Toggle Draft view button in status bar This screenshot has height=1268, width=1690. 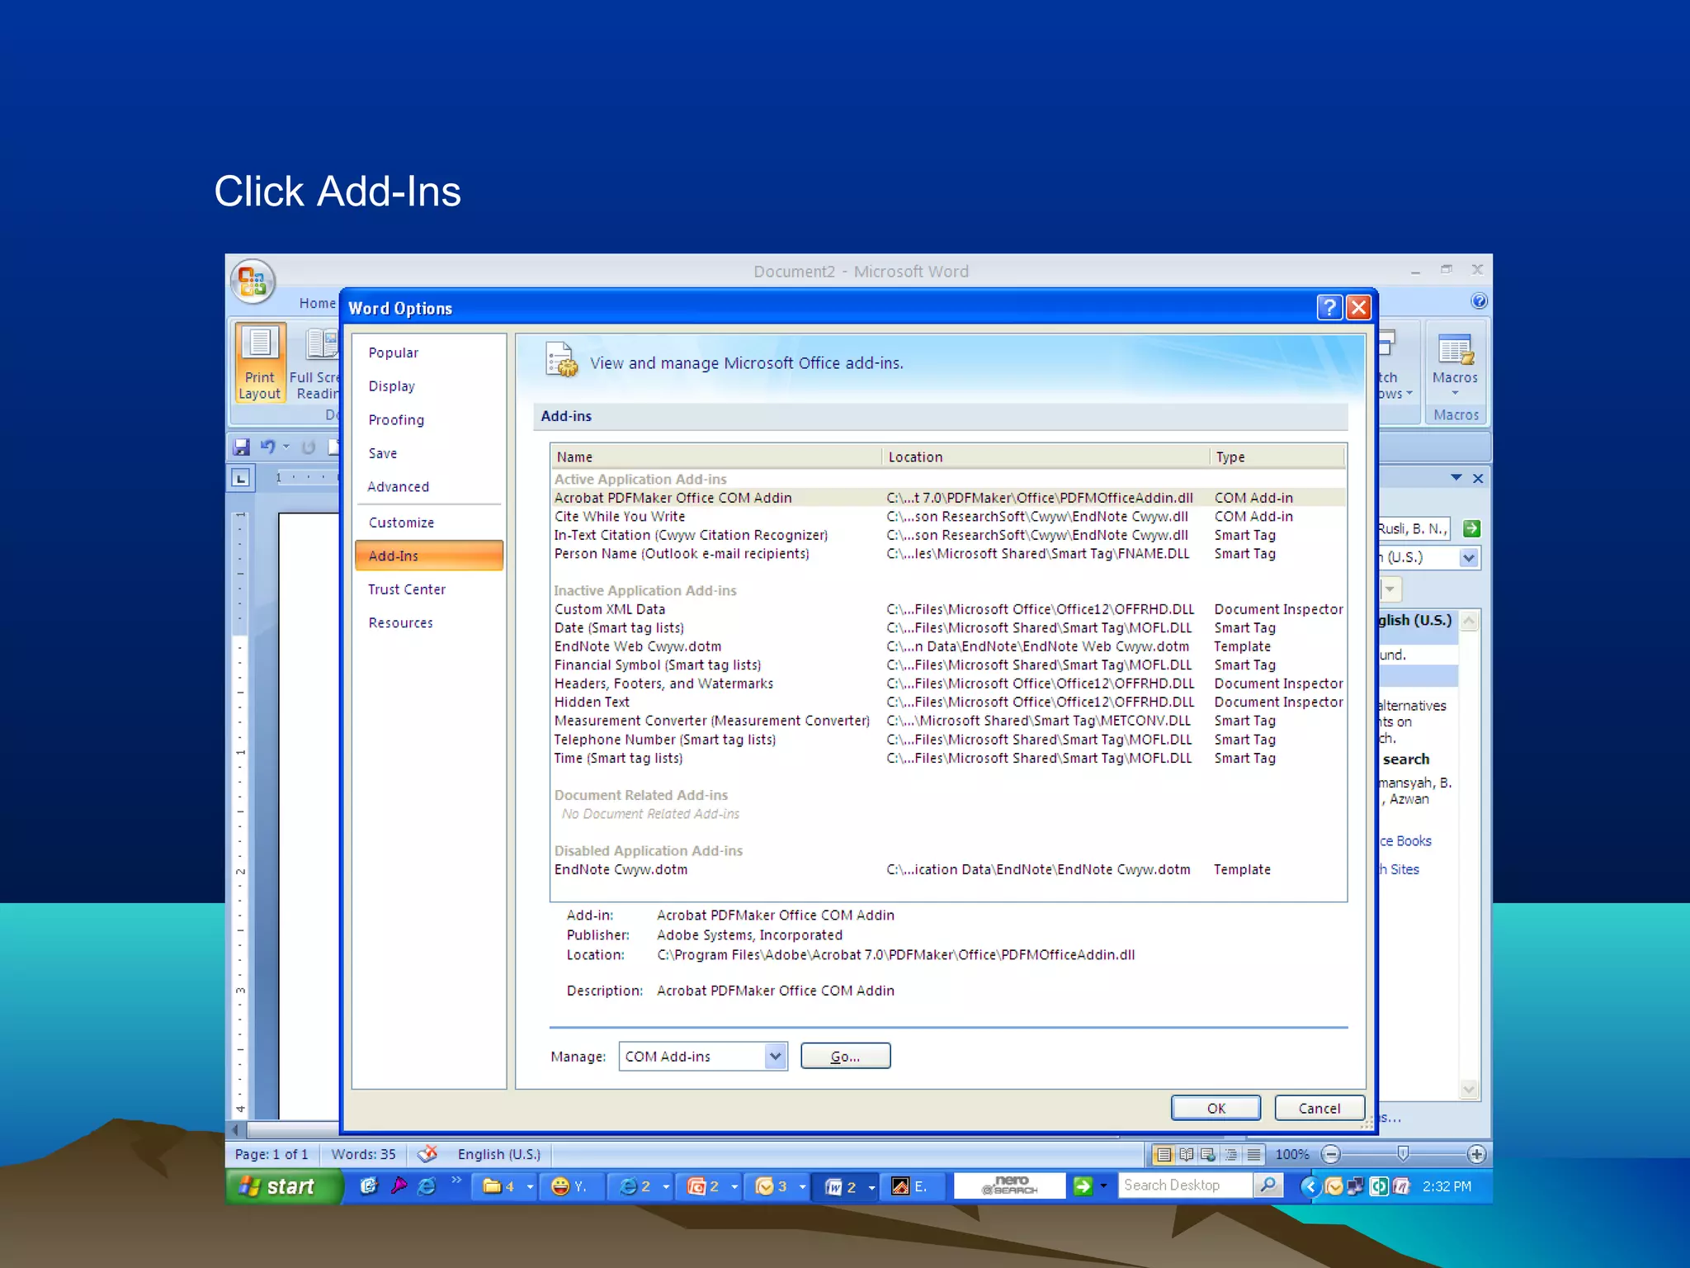click(1253, 1154)
